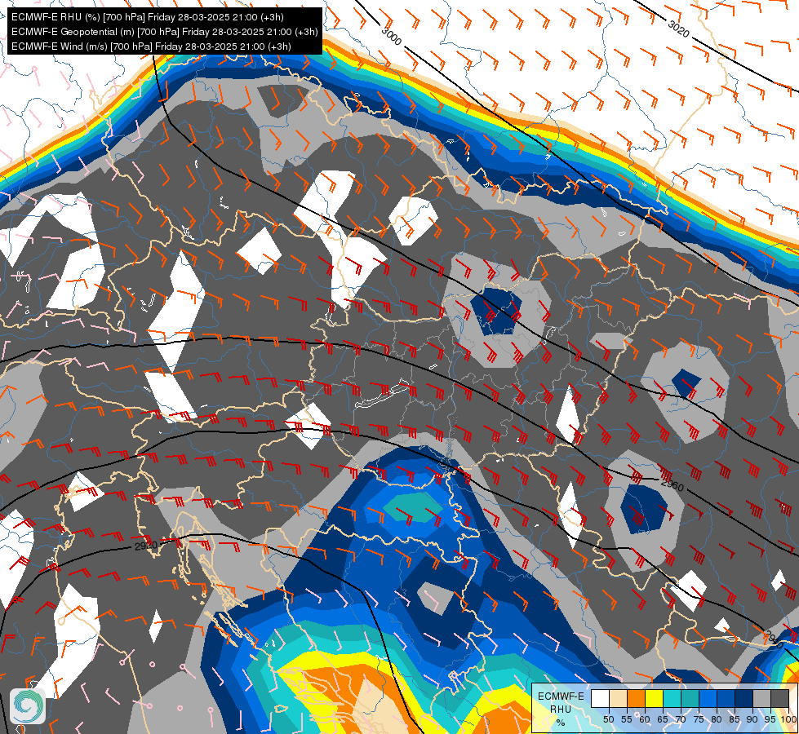Screen dimensions: 799x734
Task: Click the legend label 90
Action: [752, 719]
